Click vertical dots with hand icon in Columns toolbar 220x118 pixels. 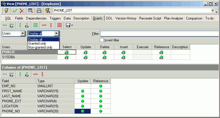27,75
